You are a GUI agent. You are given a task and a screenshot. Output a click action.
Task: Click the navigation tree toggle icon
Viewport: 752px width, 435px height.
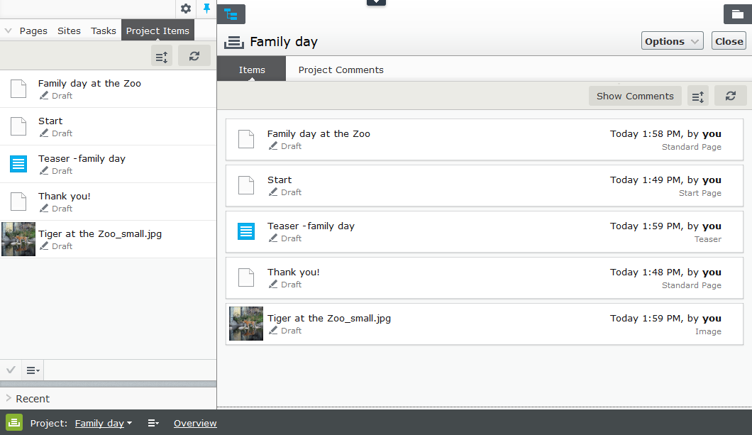click(231, 14)
